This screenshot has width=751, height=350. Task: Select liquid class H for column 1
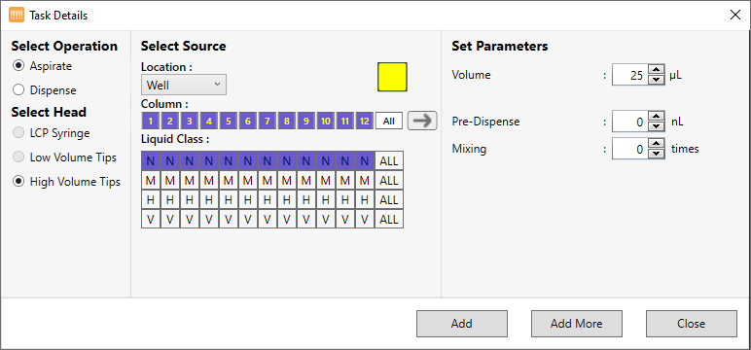point(151,199)
